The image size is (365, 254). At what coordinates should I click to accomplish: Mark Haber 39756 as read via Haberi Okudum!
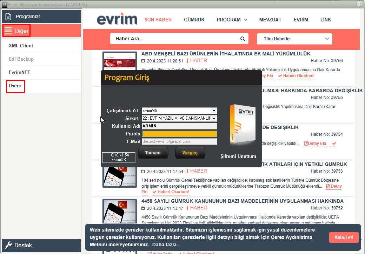click(296, 76)
